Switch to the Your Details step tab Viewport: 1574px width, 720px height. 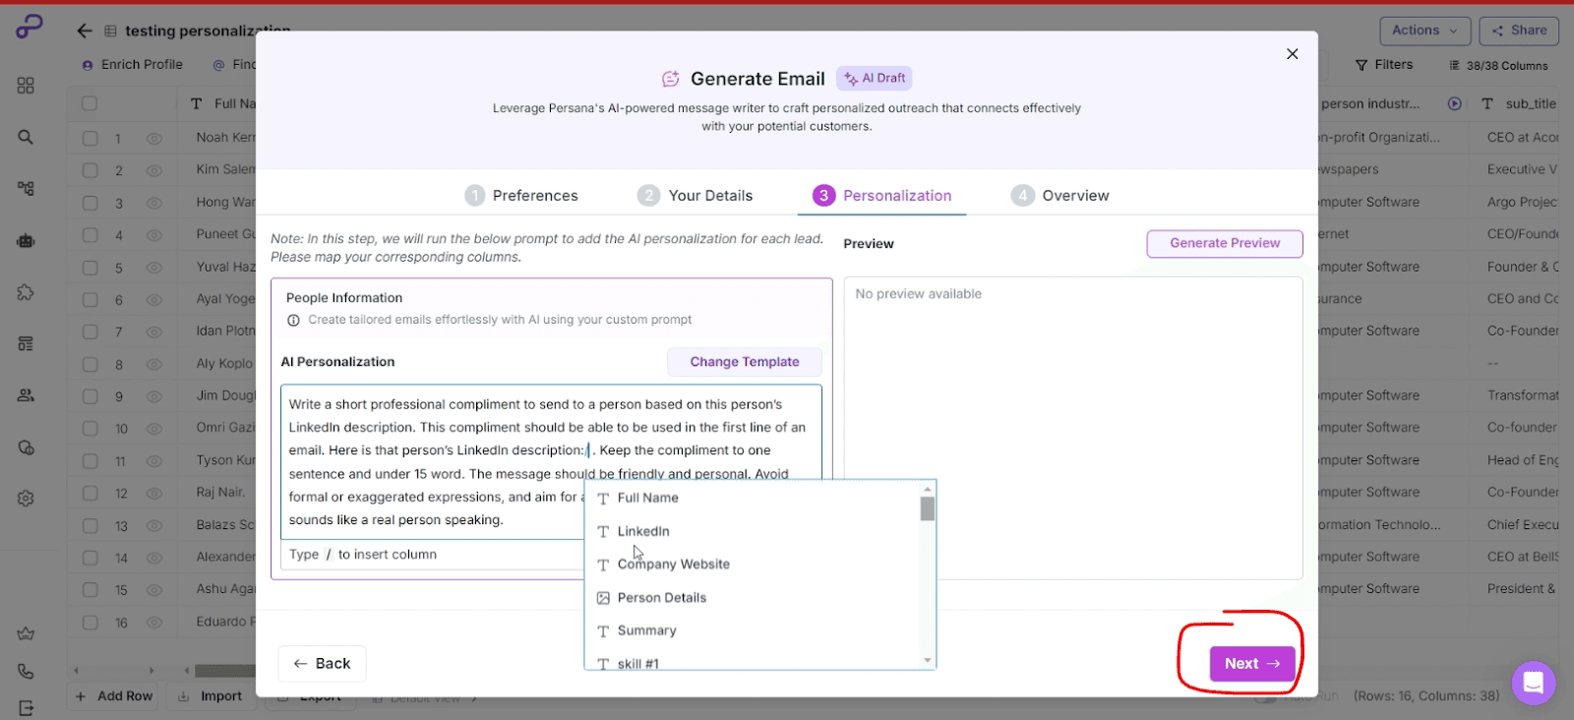(x=695, y=196)
